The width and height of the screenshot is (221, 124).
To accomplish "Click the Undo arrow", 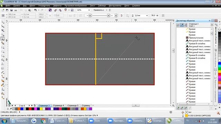I will [x=36, y=10].
